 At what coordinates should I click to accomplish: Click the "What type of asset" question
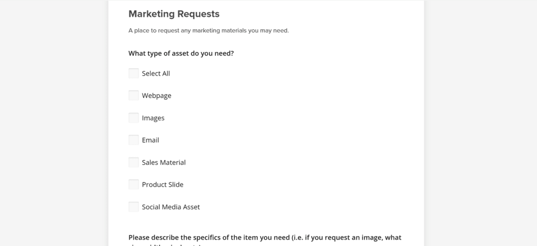[x=181, y=54]
